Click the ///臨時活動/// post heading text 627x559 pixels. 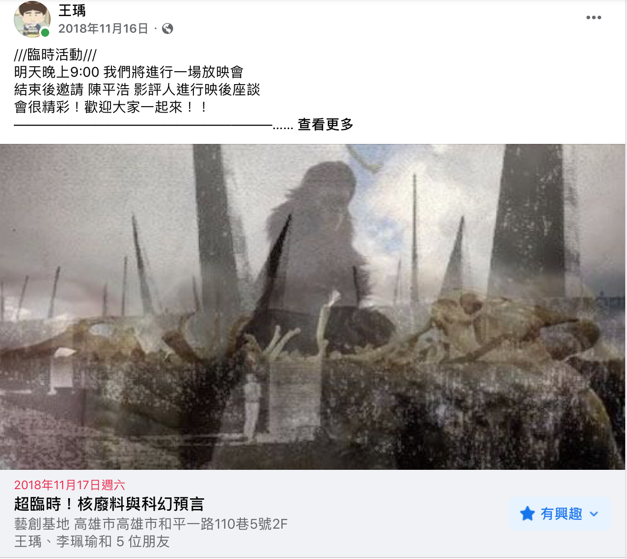click(x=55, y=55)
